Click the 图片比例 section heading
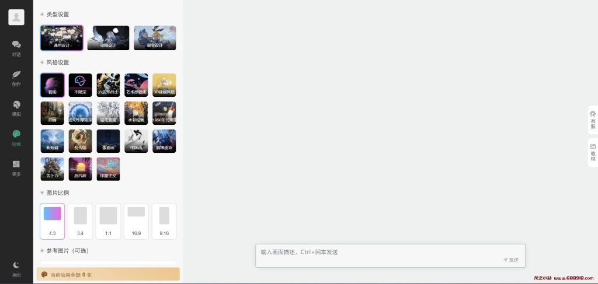 point(58,193)
